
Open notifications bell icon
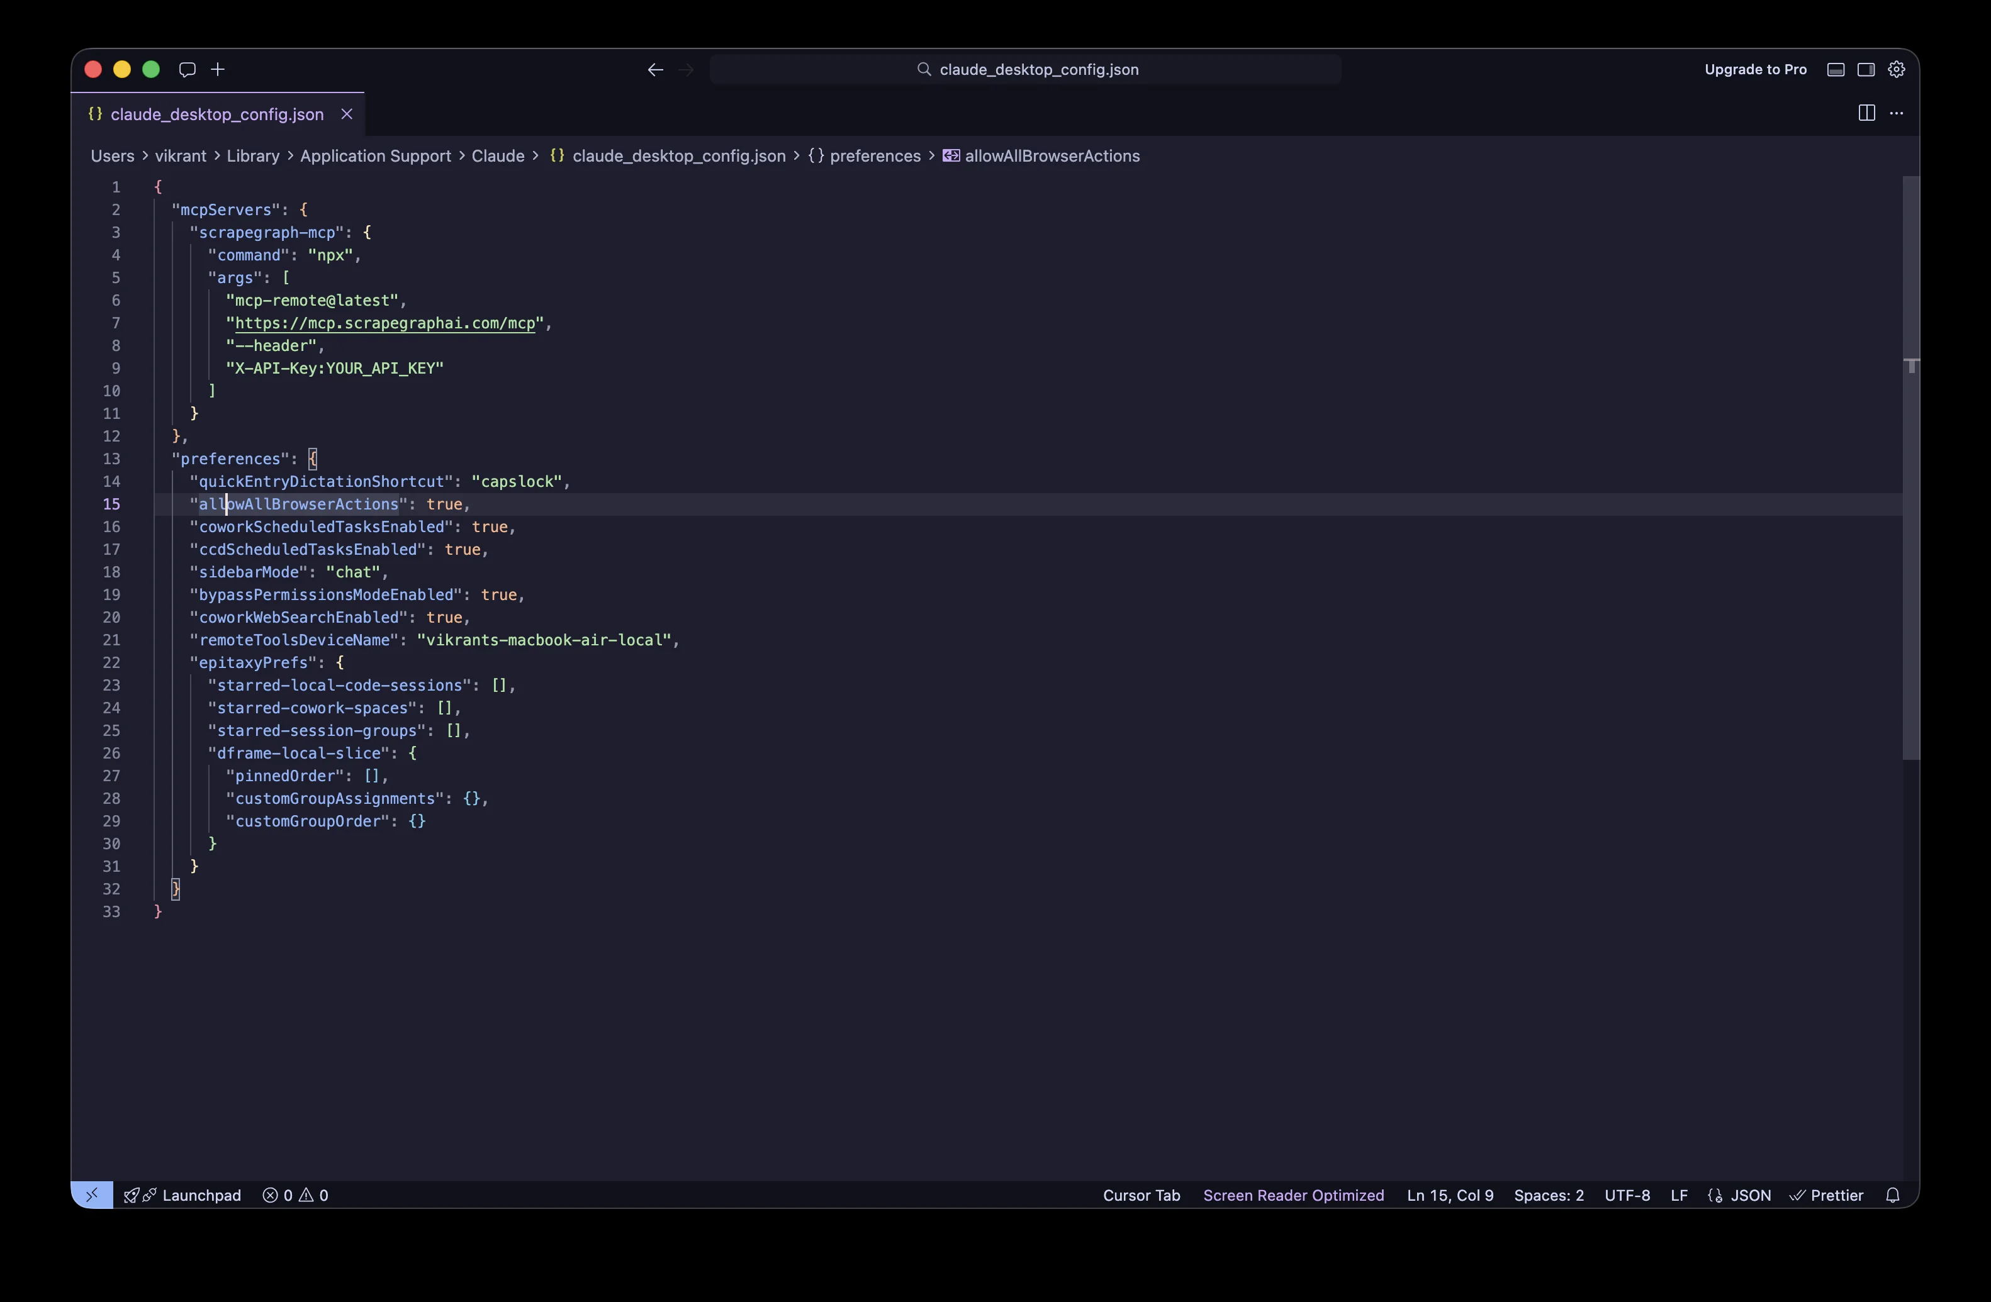coord(1892,1195)
